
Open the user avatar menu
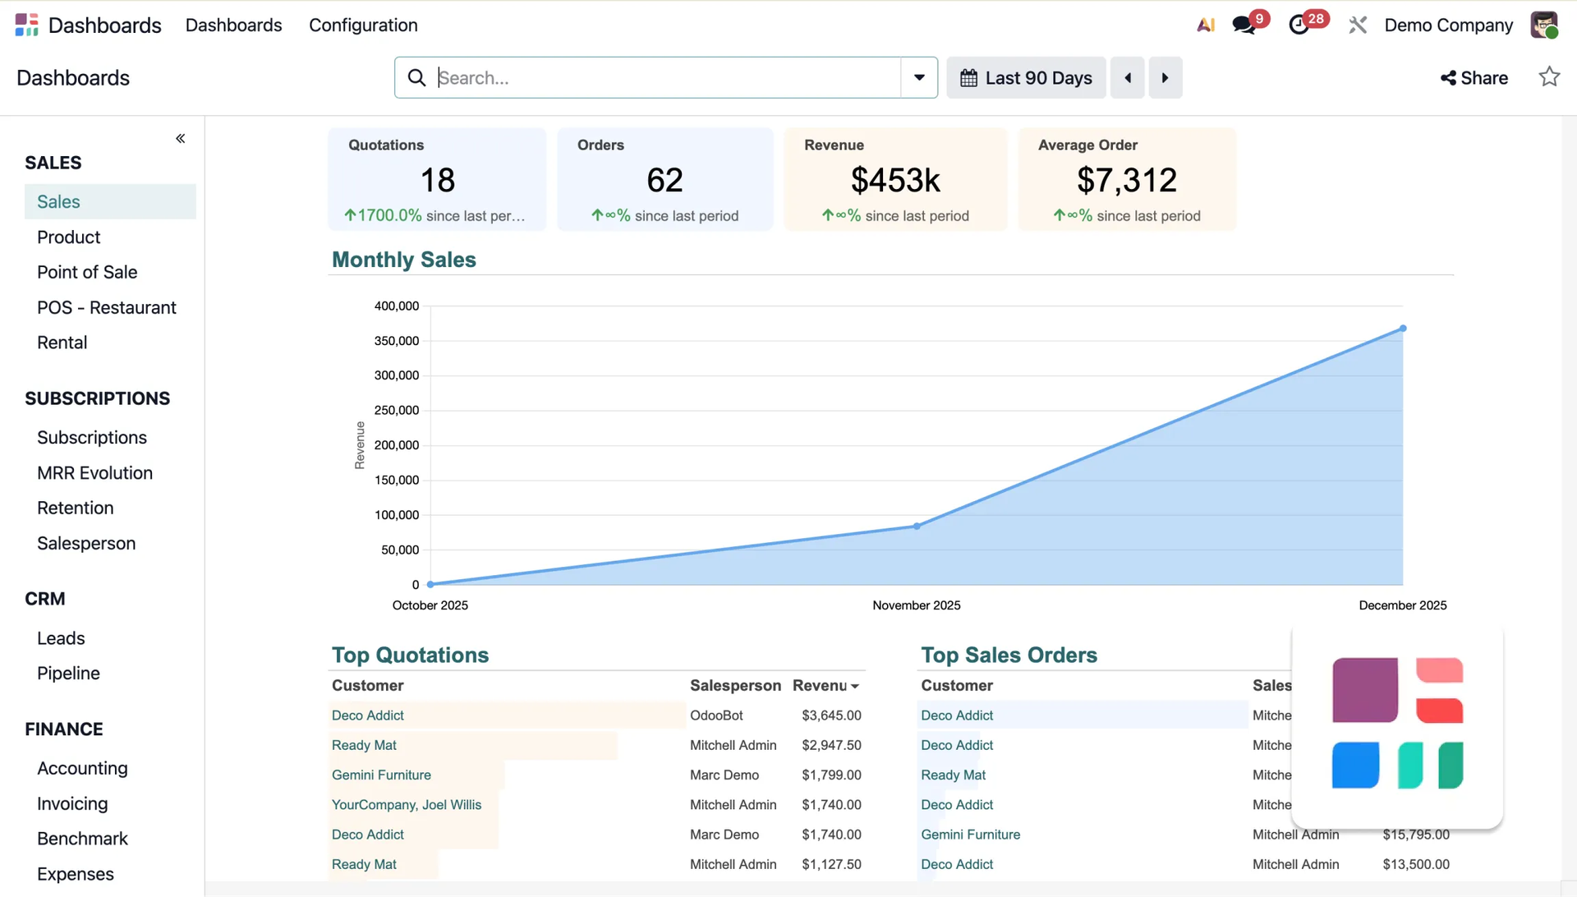1544,25
